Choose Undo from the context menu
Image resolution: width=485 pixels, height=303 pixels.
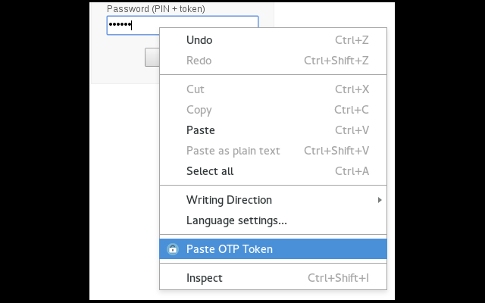[273, 40]
